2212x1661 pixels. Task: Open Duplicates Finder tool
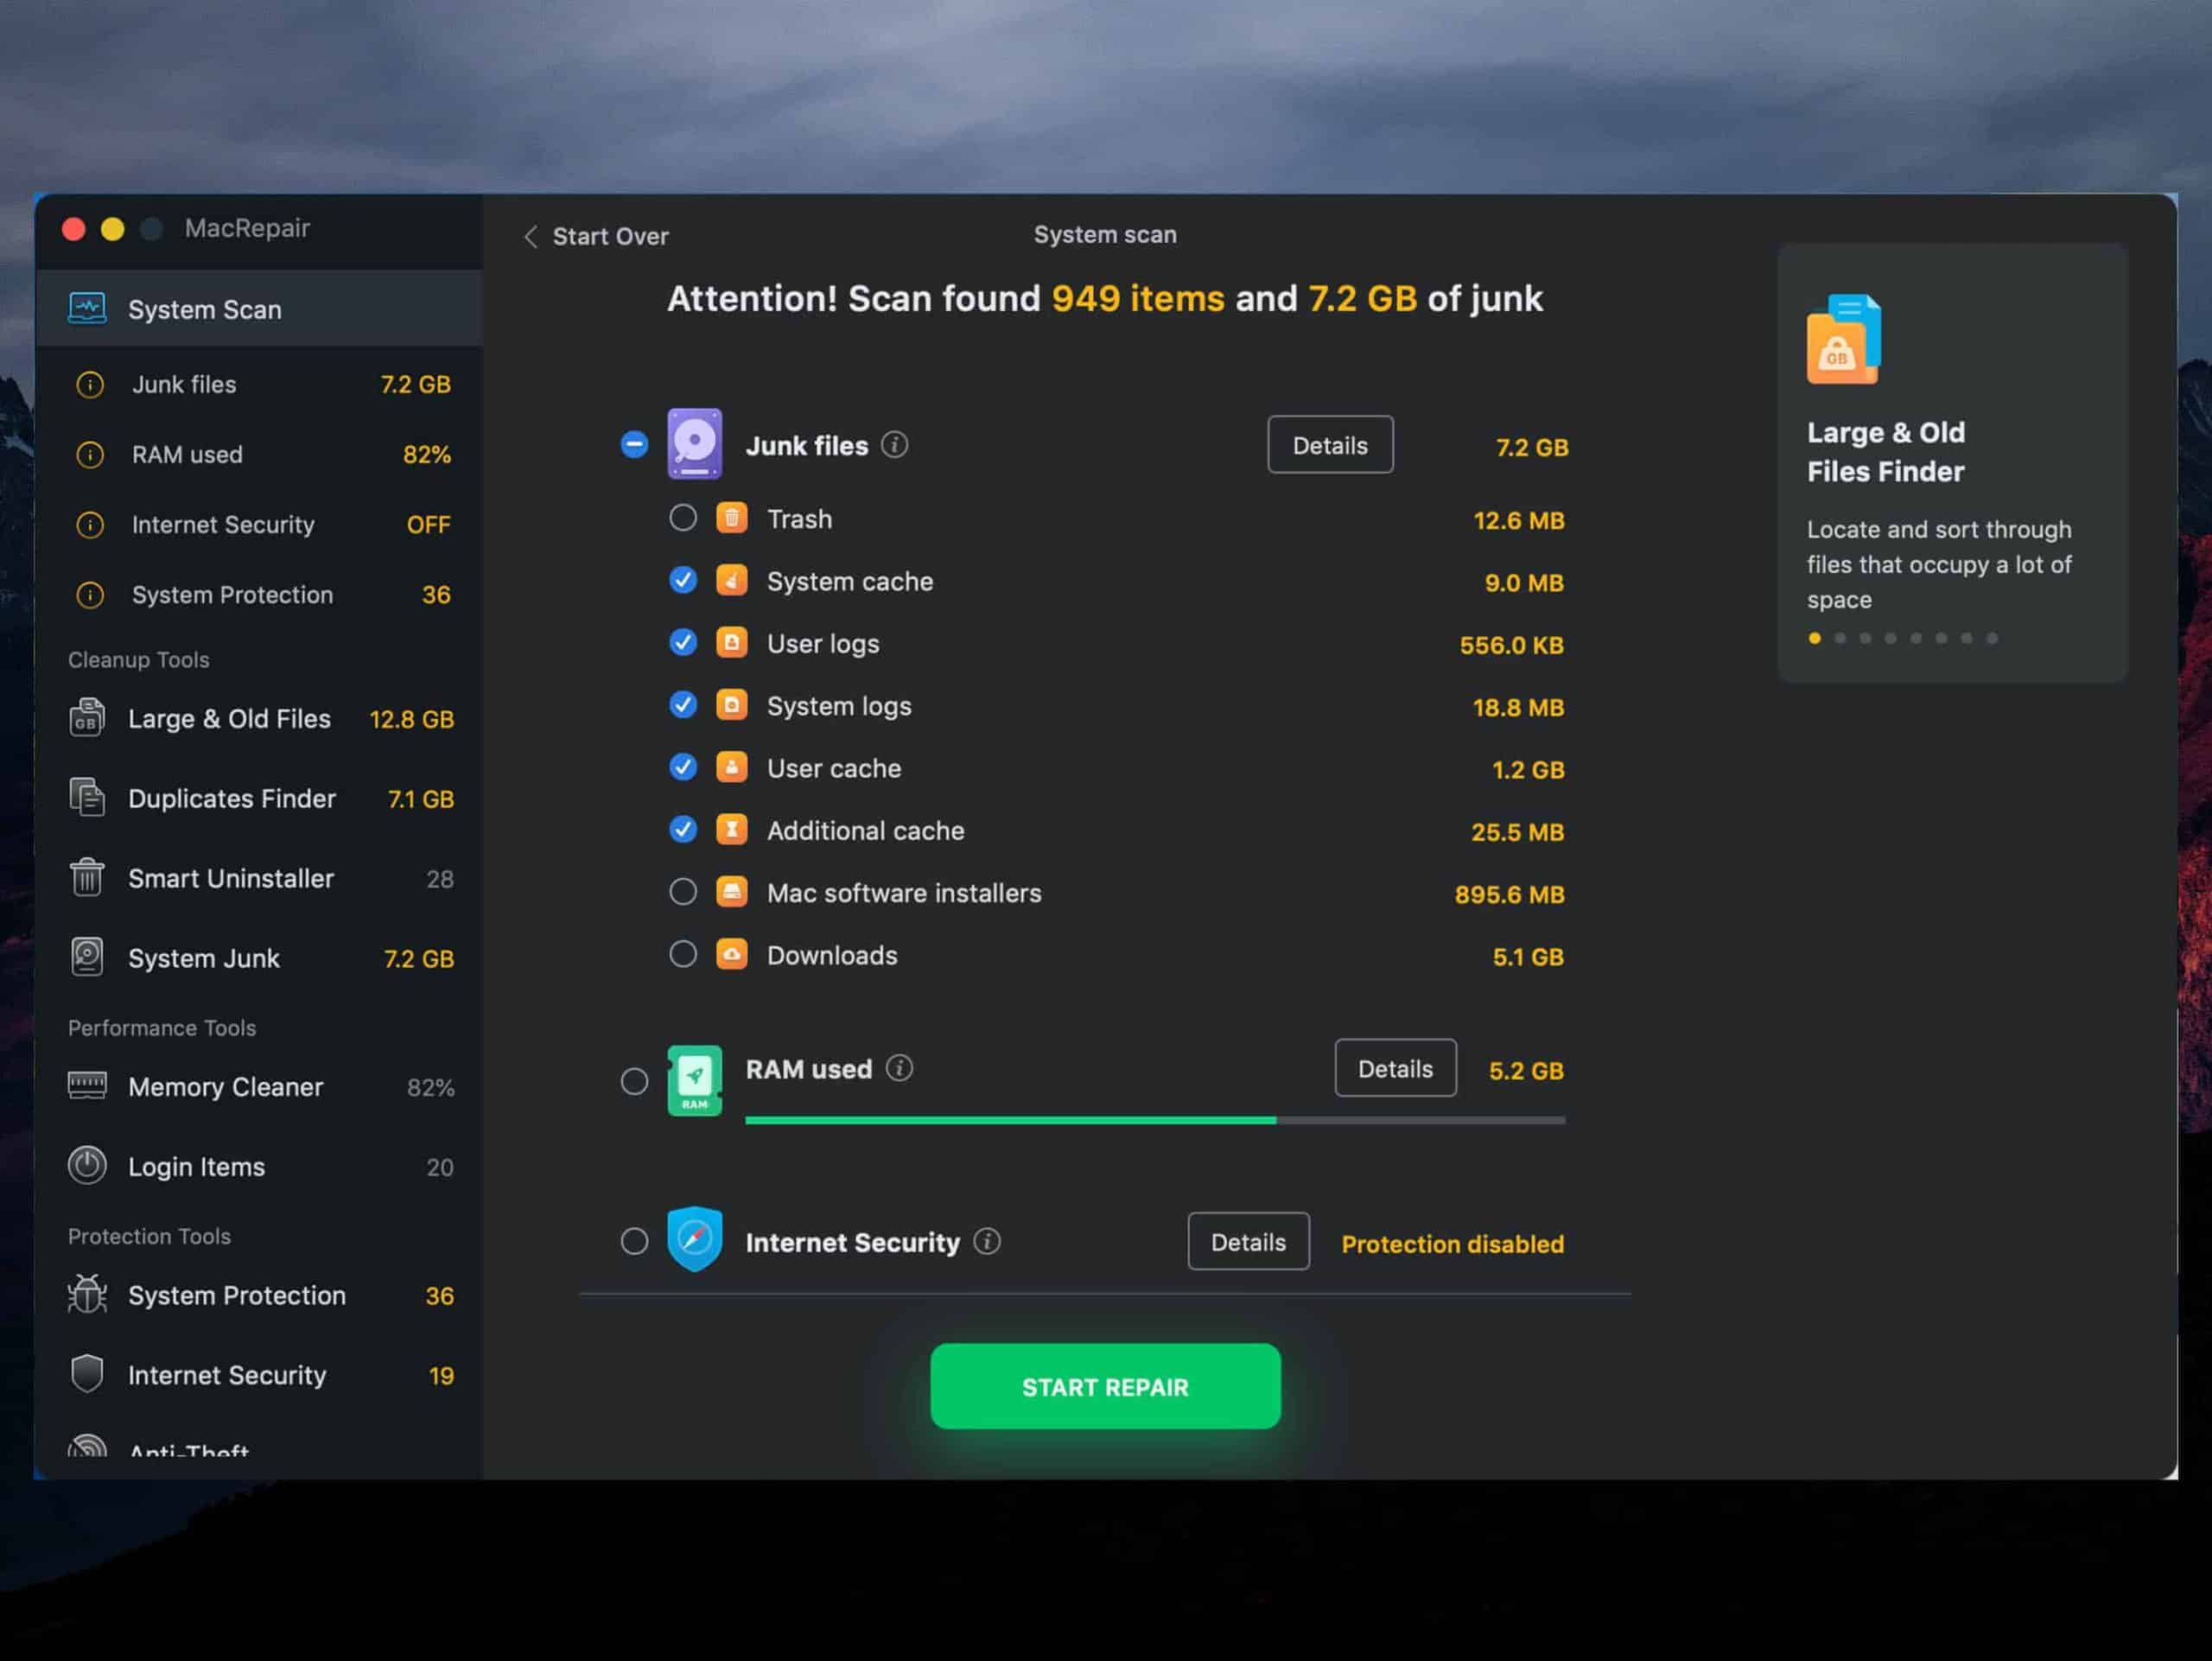(259, 799)
